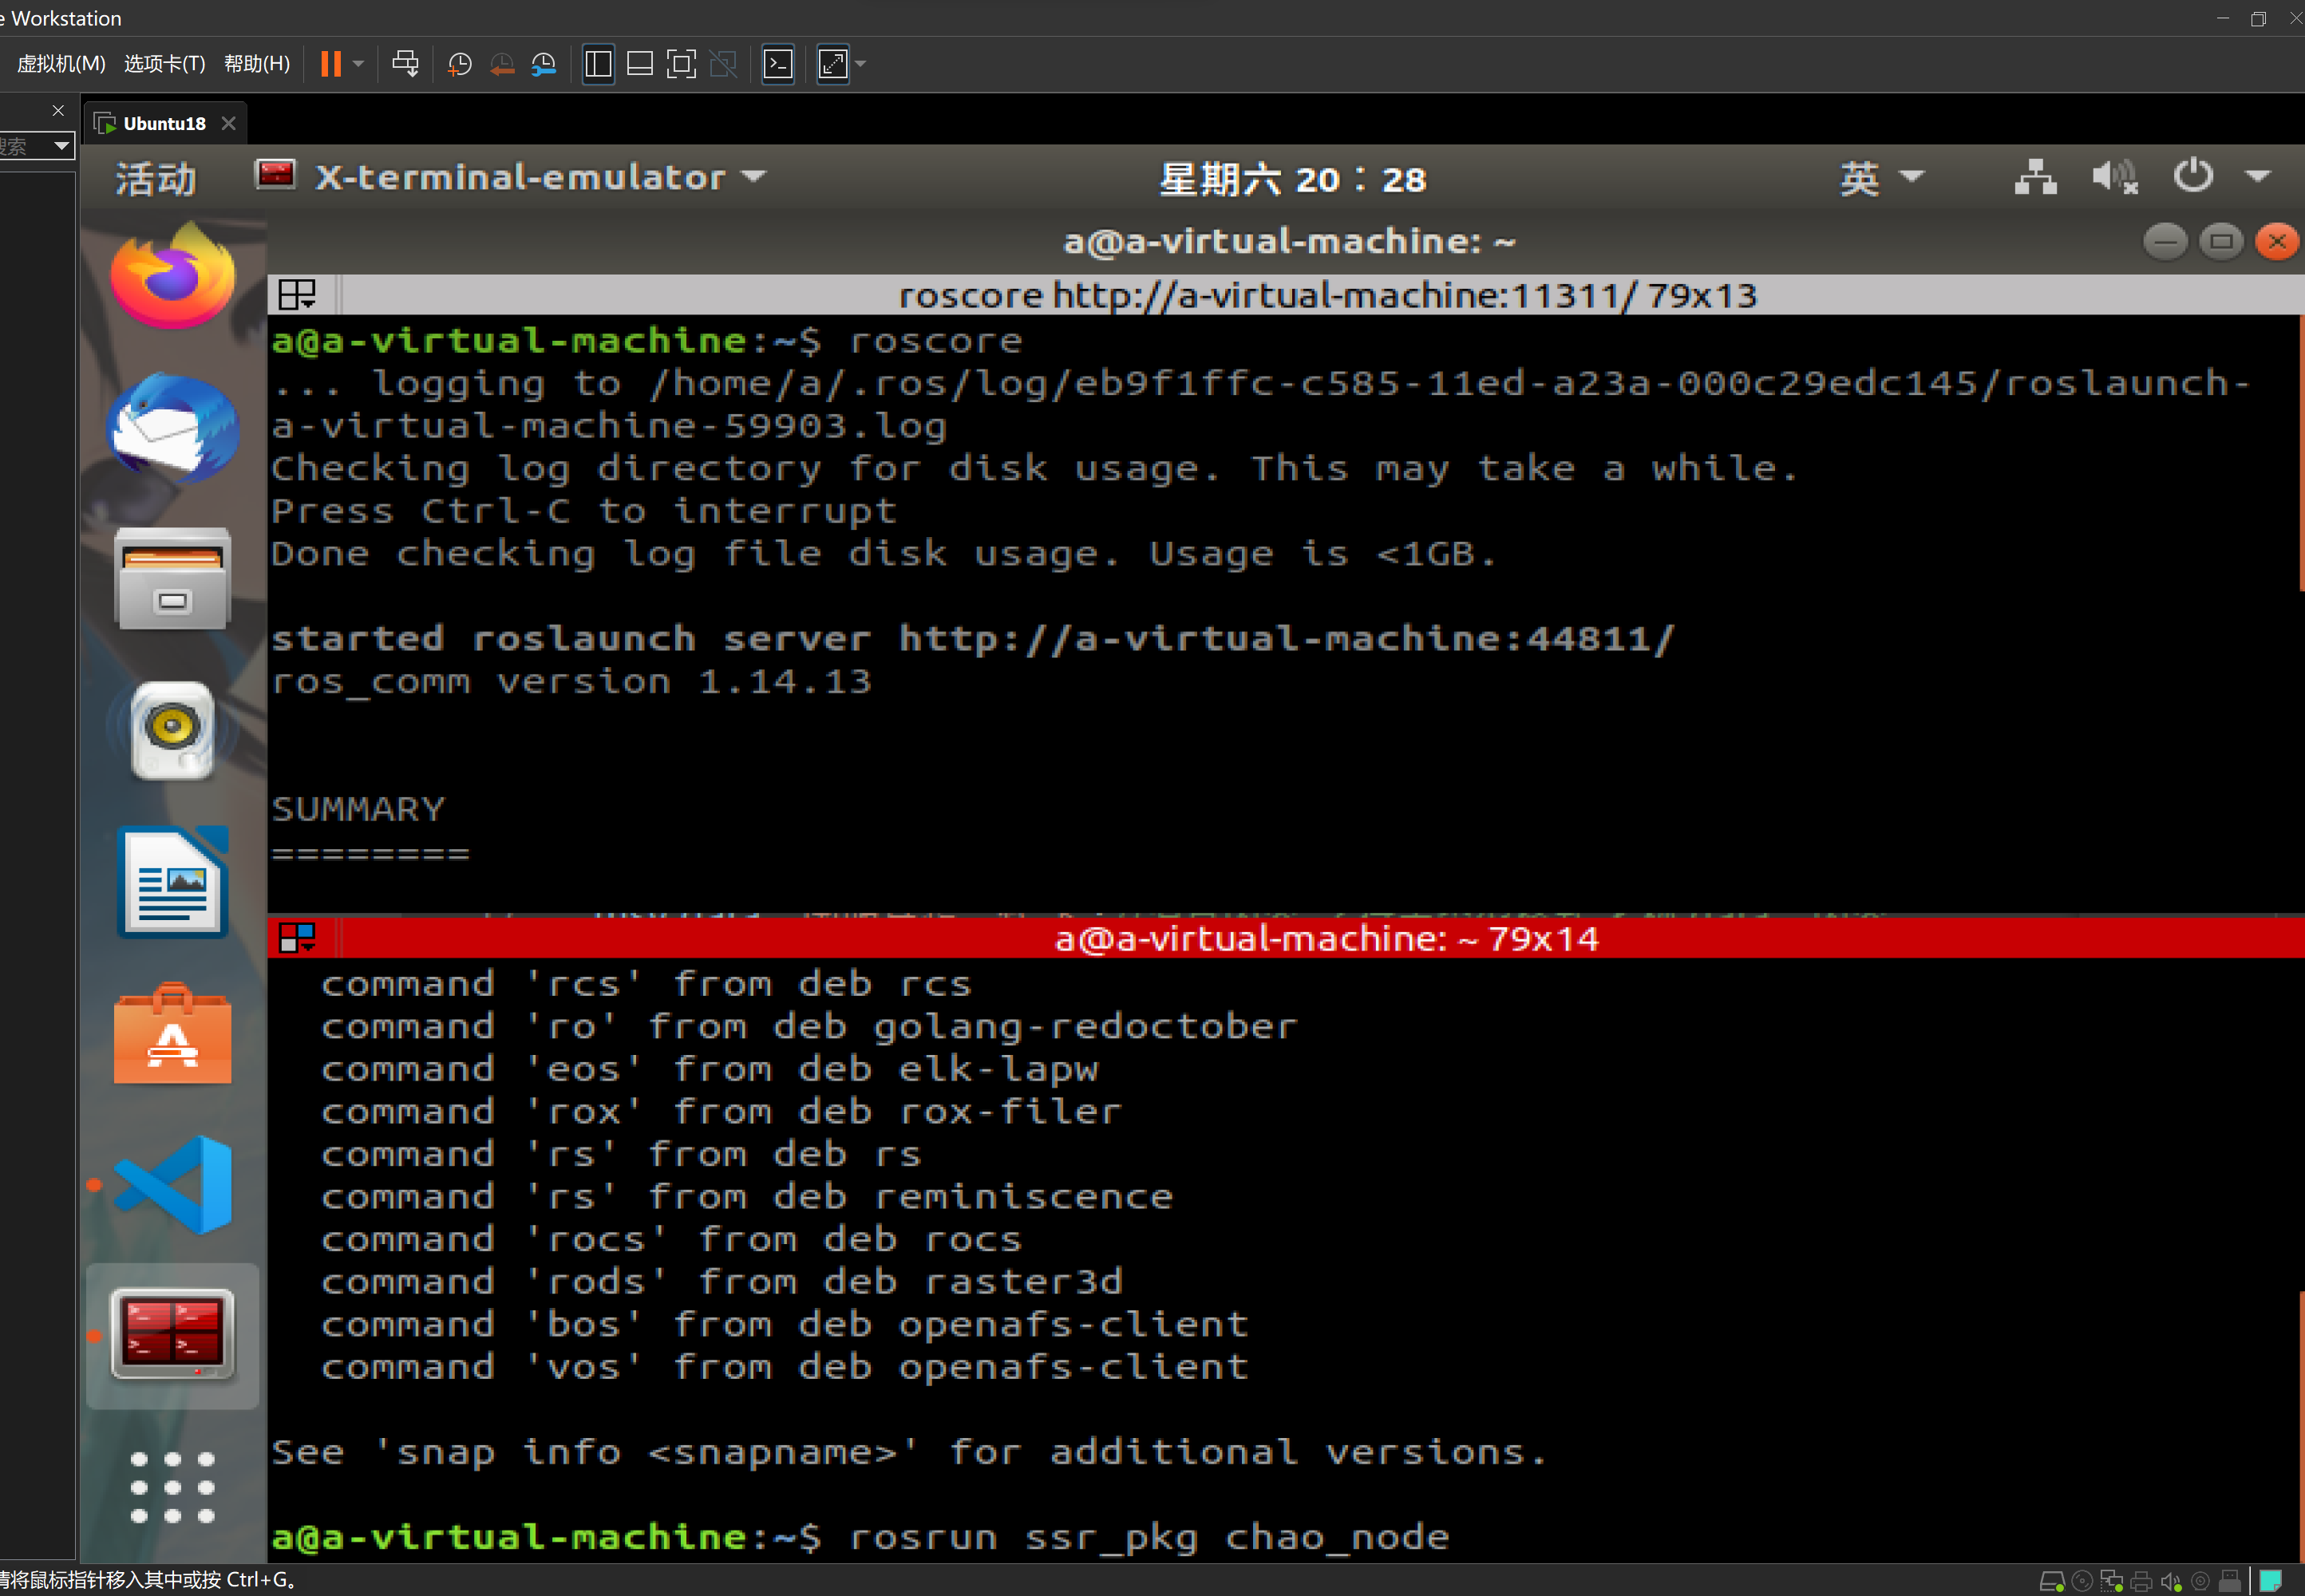Screen dimensions: 2305x1596
Task: Click the 活动 Activities button
Action: click(155, 179)
